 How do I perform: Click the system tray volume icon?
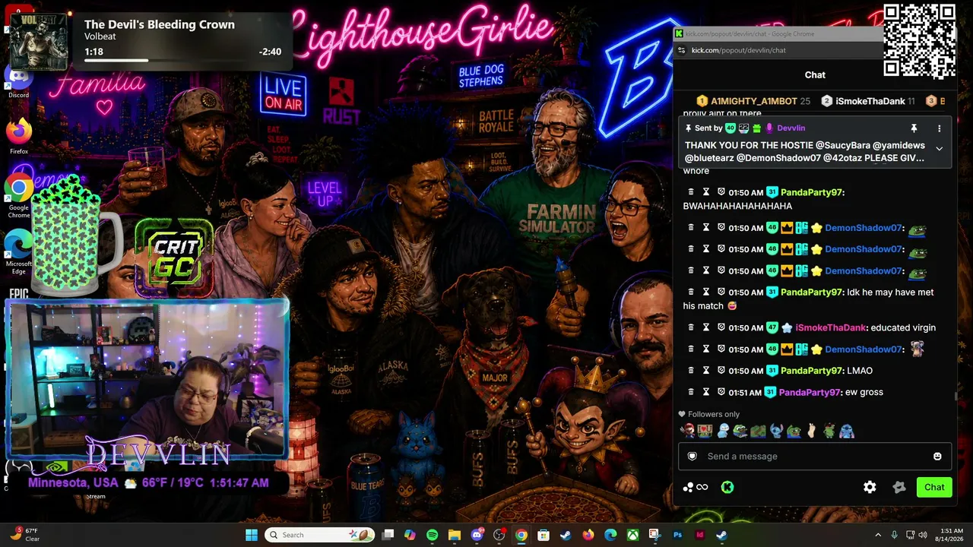coord(924,535)
